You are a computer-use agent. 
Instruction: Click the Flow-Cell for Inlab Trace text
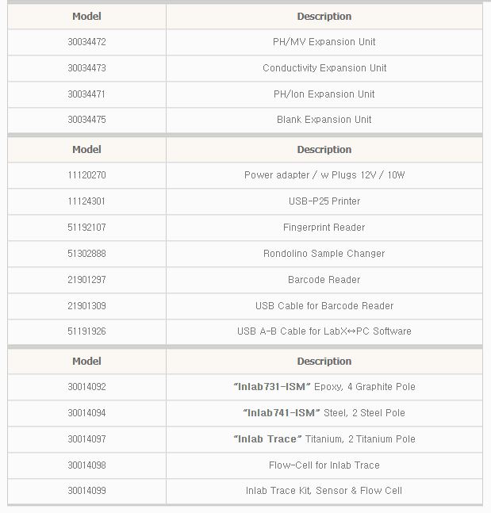(324, 465)
